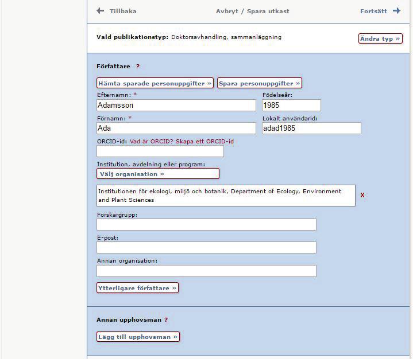Click into the Forskargrupp field
Screen dimensions: 413x359
(206, 225)
